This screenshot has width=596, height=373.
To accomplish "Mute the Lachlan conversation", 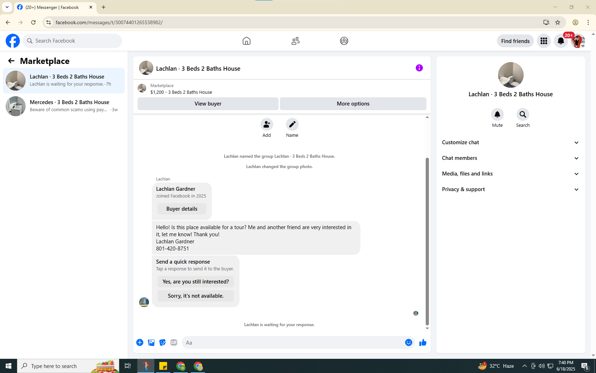I will 497,114.
